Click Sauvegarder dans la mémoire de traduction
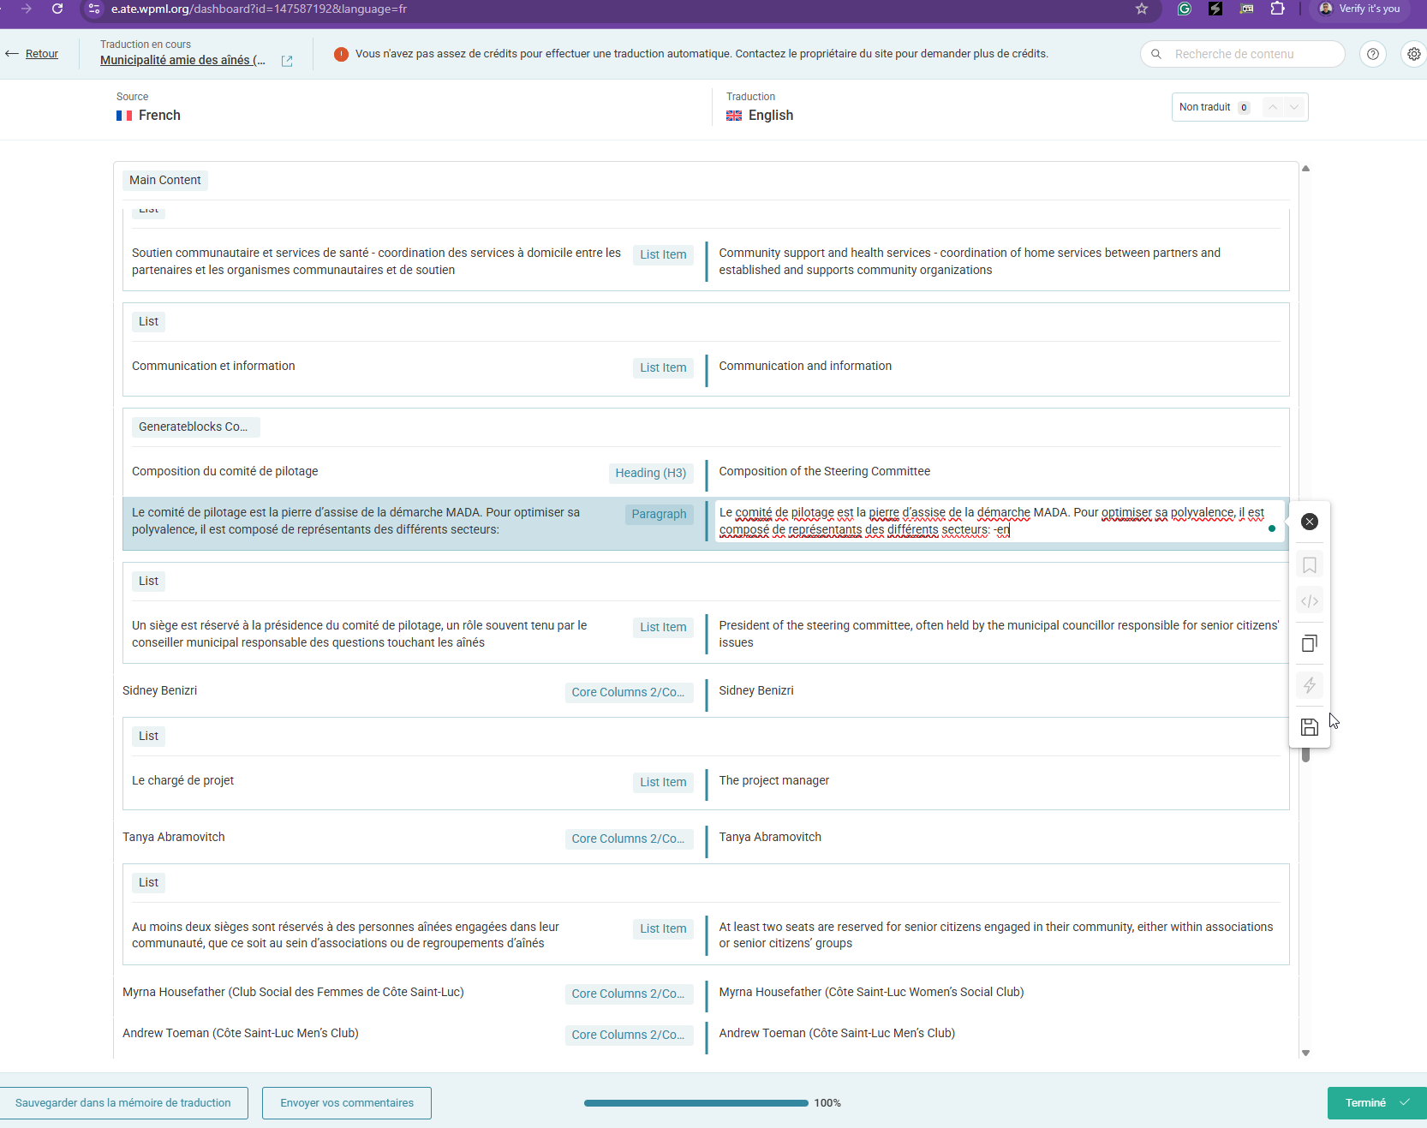 pos(123,1103)
